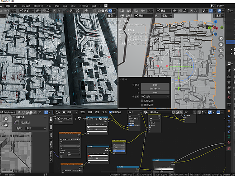Open the orientation dropdown in the Move operator panel

pos(155,97)
